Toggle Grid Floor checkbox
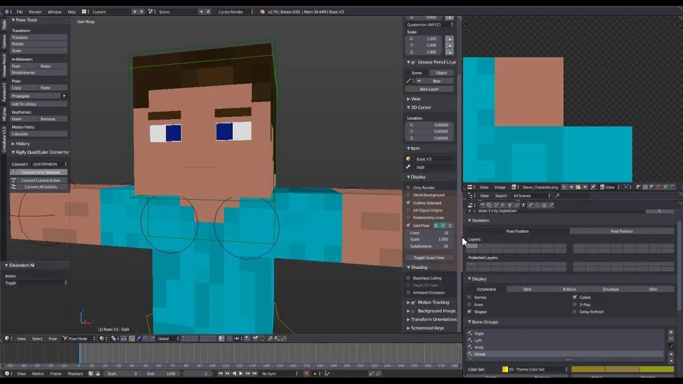This screenshot has height=384, width=683. click(409, 226)
